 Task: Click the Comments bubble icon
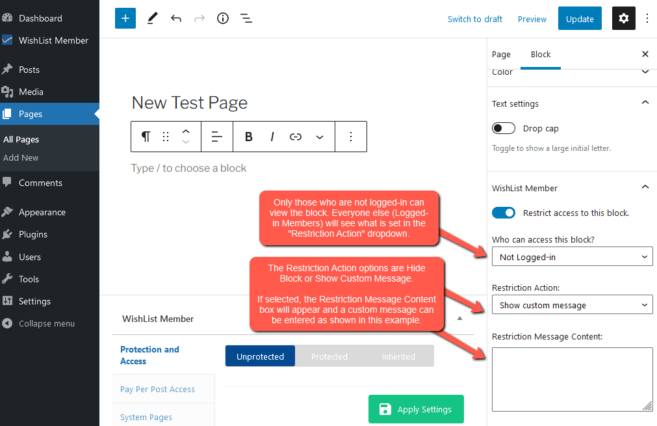[x=7, y=182]
